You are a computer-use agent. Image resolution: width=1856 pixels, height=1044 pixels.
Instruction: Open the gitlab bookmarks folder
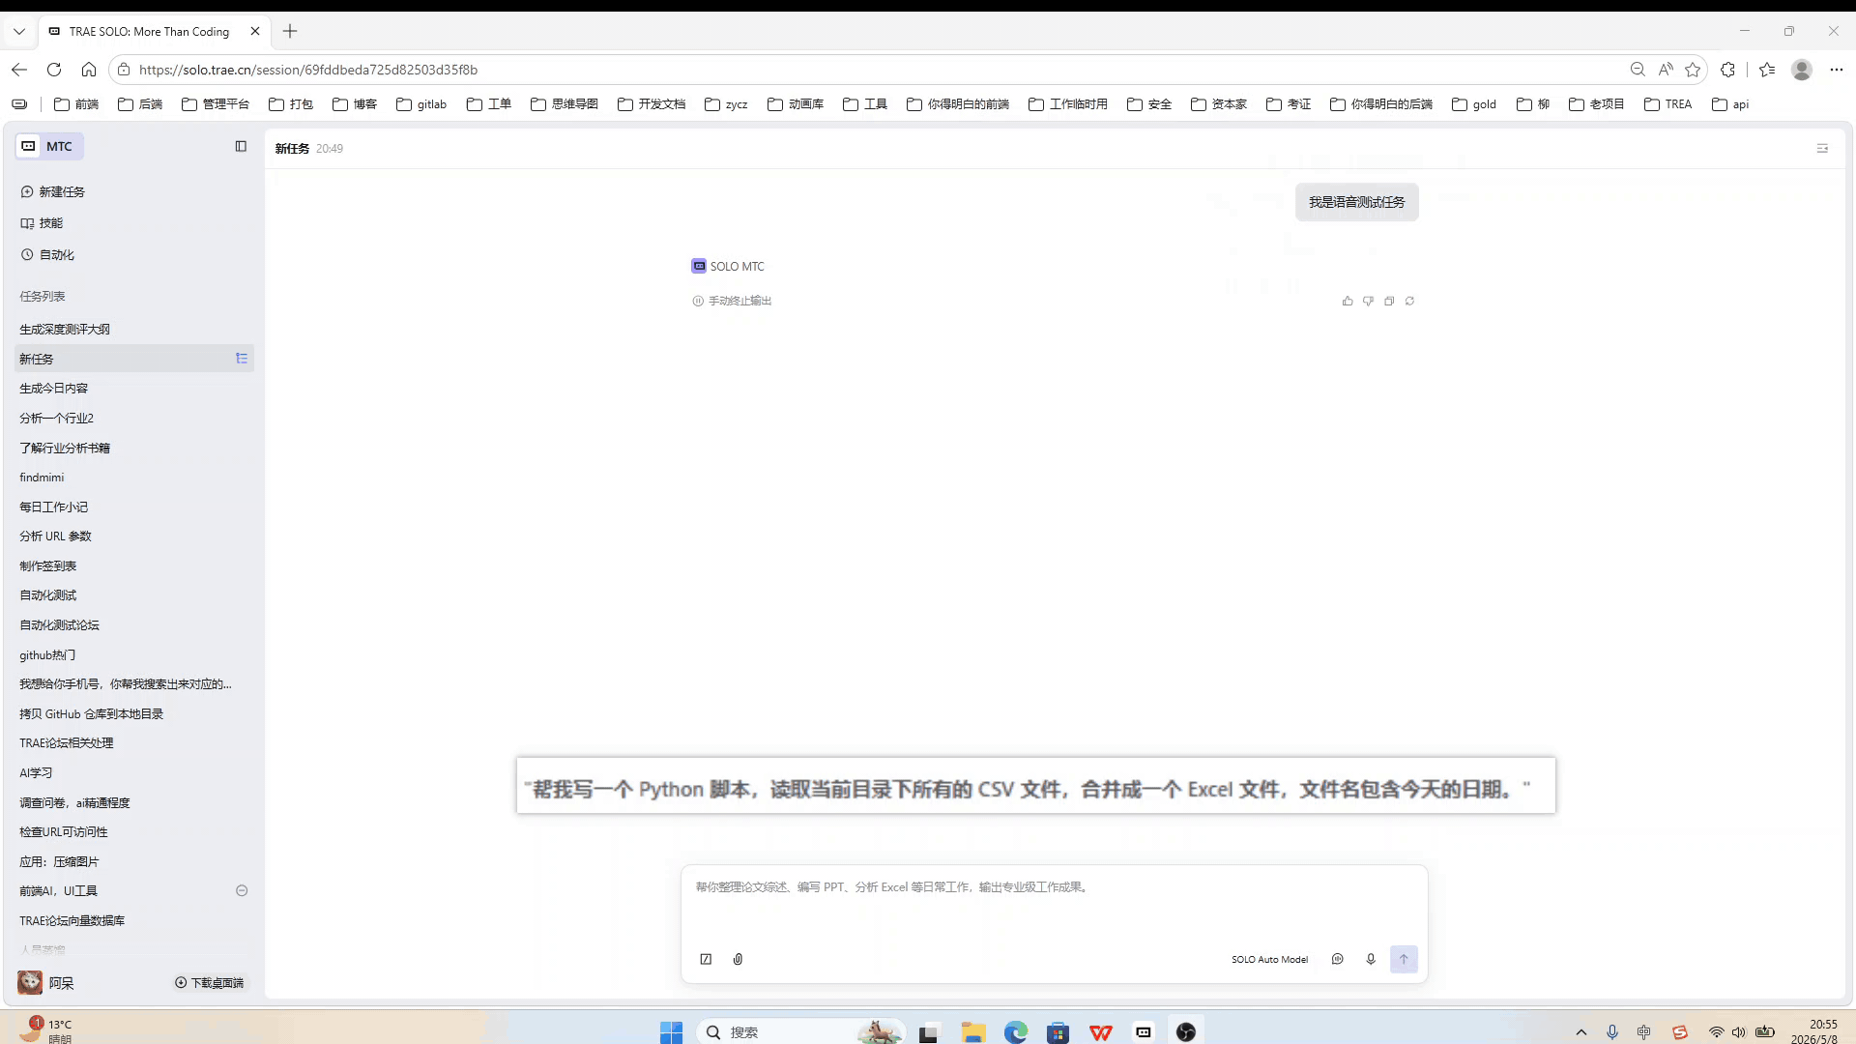pos(421,104)
